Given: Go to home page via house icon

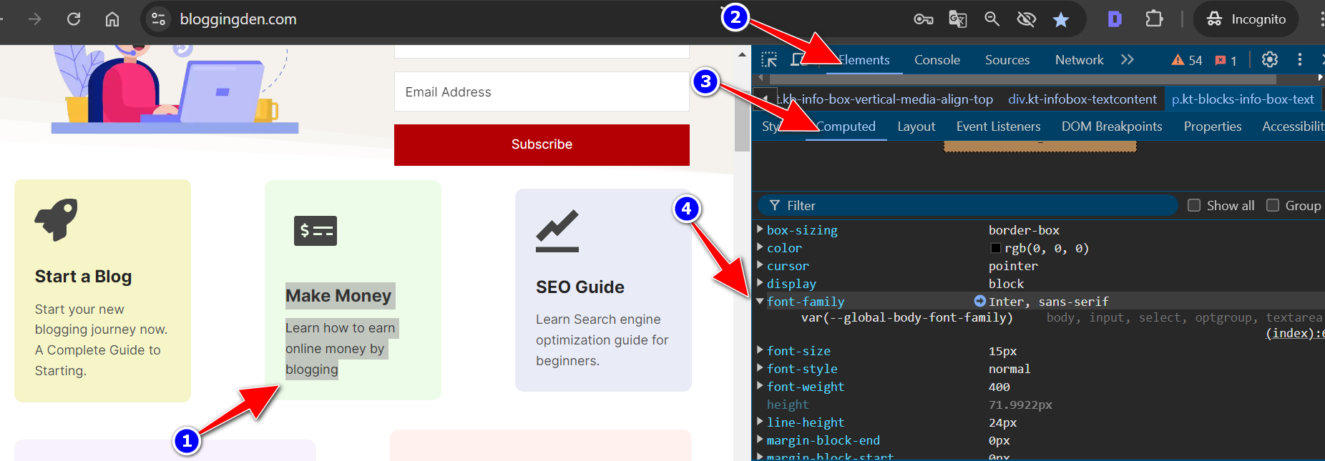Looking at the screenshot, I should (112, 19).
